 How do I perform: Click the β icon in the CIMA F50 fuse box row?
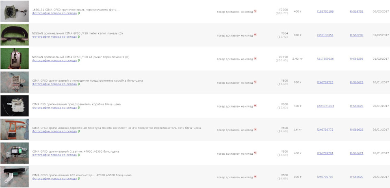pos(78,108)
